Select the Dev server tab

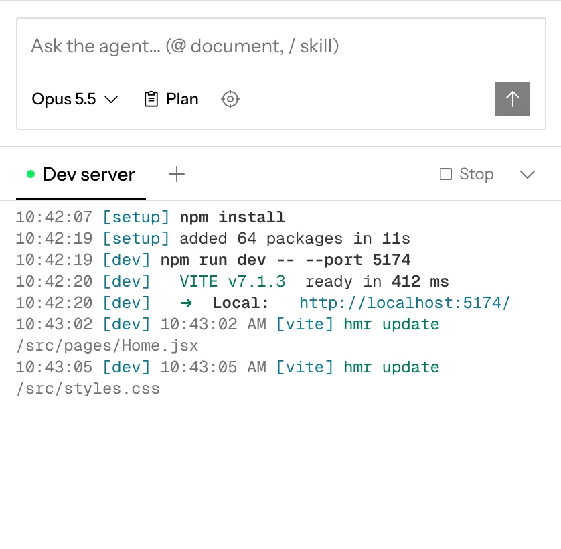tap(81, 175)
